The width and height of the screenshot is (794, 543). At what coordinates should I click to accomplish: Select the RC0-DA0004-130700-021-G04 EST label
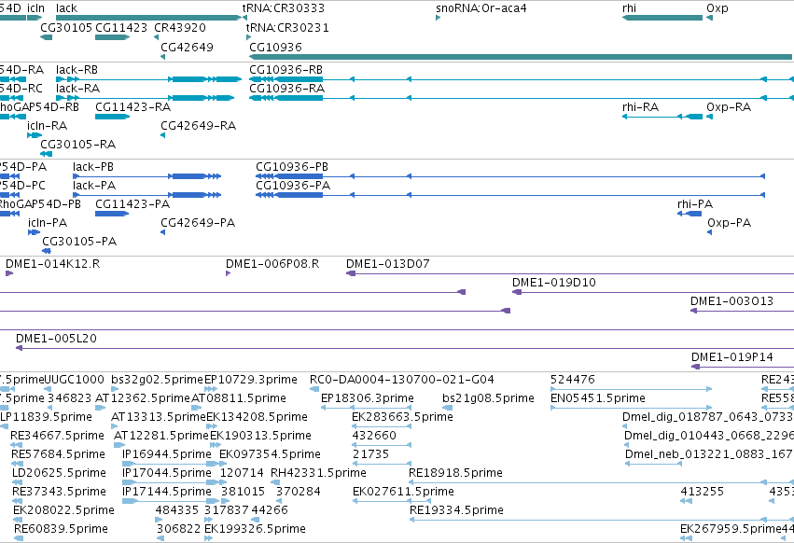pyautogui.click(x=402, y=380)
